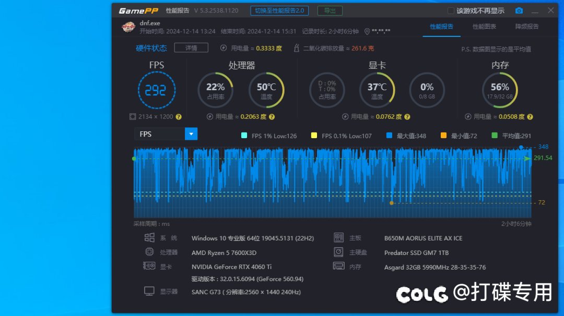Click the graphics card D:0% T:0% gauge
This screenshot has height=316, width=564.
(x=327, y=90)
